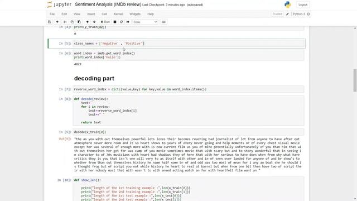Open the Cell menu
The height and width of the screenshot is (201, 357).
[104, 14]
